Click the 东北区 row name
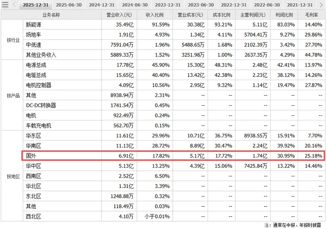 [x=34, y=196]
